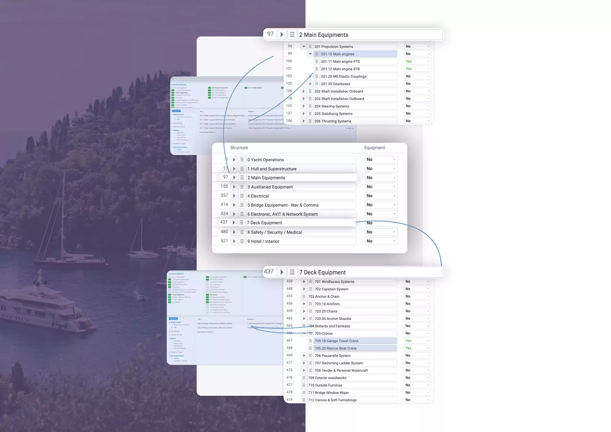The width and height of the screenshot is (611, 432).
Task: Click drag handle icon beside 2 Main Equipments header
Action: (292, 35)
